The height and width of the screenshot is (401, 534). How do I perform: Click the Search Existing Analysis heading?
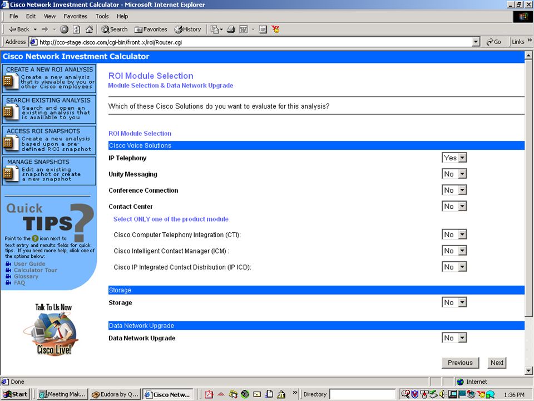pos(48,100)
